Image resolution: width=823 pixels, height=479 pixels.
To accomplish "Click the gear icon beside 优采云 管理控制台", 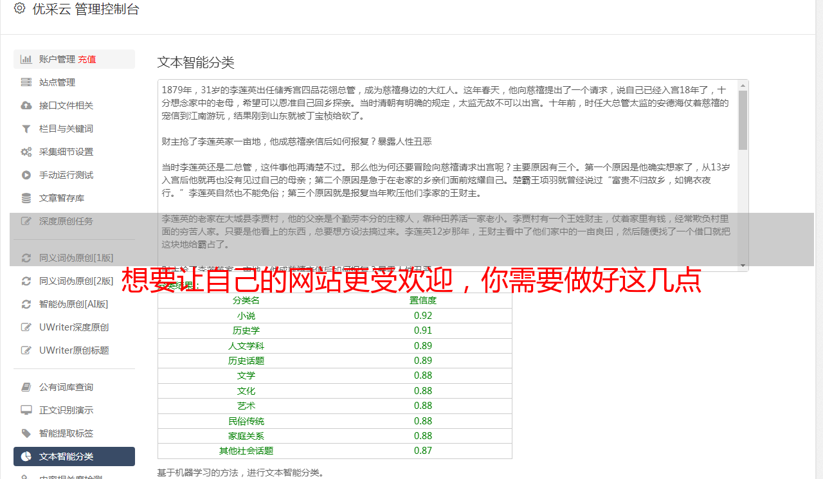I will point(19,8).
